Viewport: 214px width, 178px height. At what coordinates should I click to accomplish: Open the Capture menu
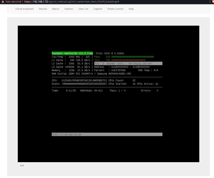point(98,9)
